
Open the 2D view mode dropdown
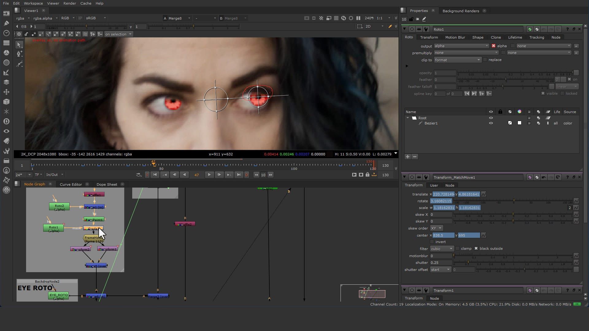tap(375, 26)
